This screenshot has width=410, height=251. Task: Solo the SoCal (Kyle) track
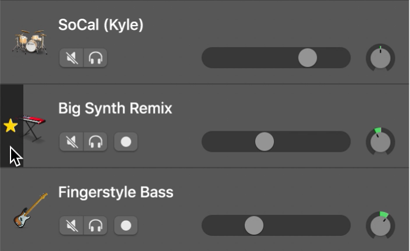coord(95,58)
